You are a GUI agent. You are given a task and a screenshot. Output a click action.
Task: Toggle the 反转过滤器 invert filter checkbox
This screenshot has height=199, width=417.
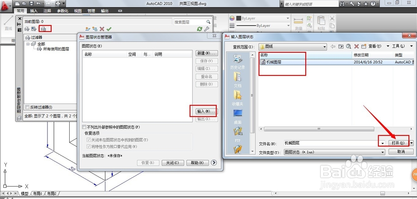tap(27, 107)
